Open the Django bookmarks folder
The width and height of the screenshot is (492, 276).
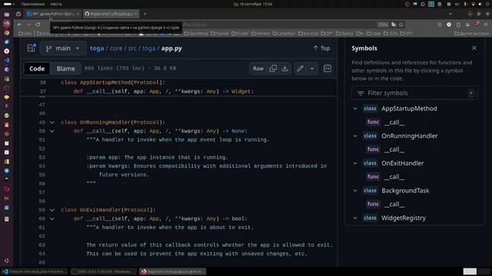[344, 33]
